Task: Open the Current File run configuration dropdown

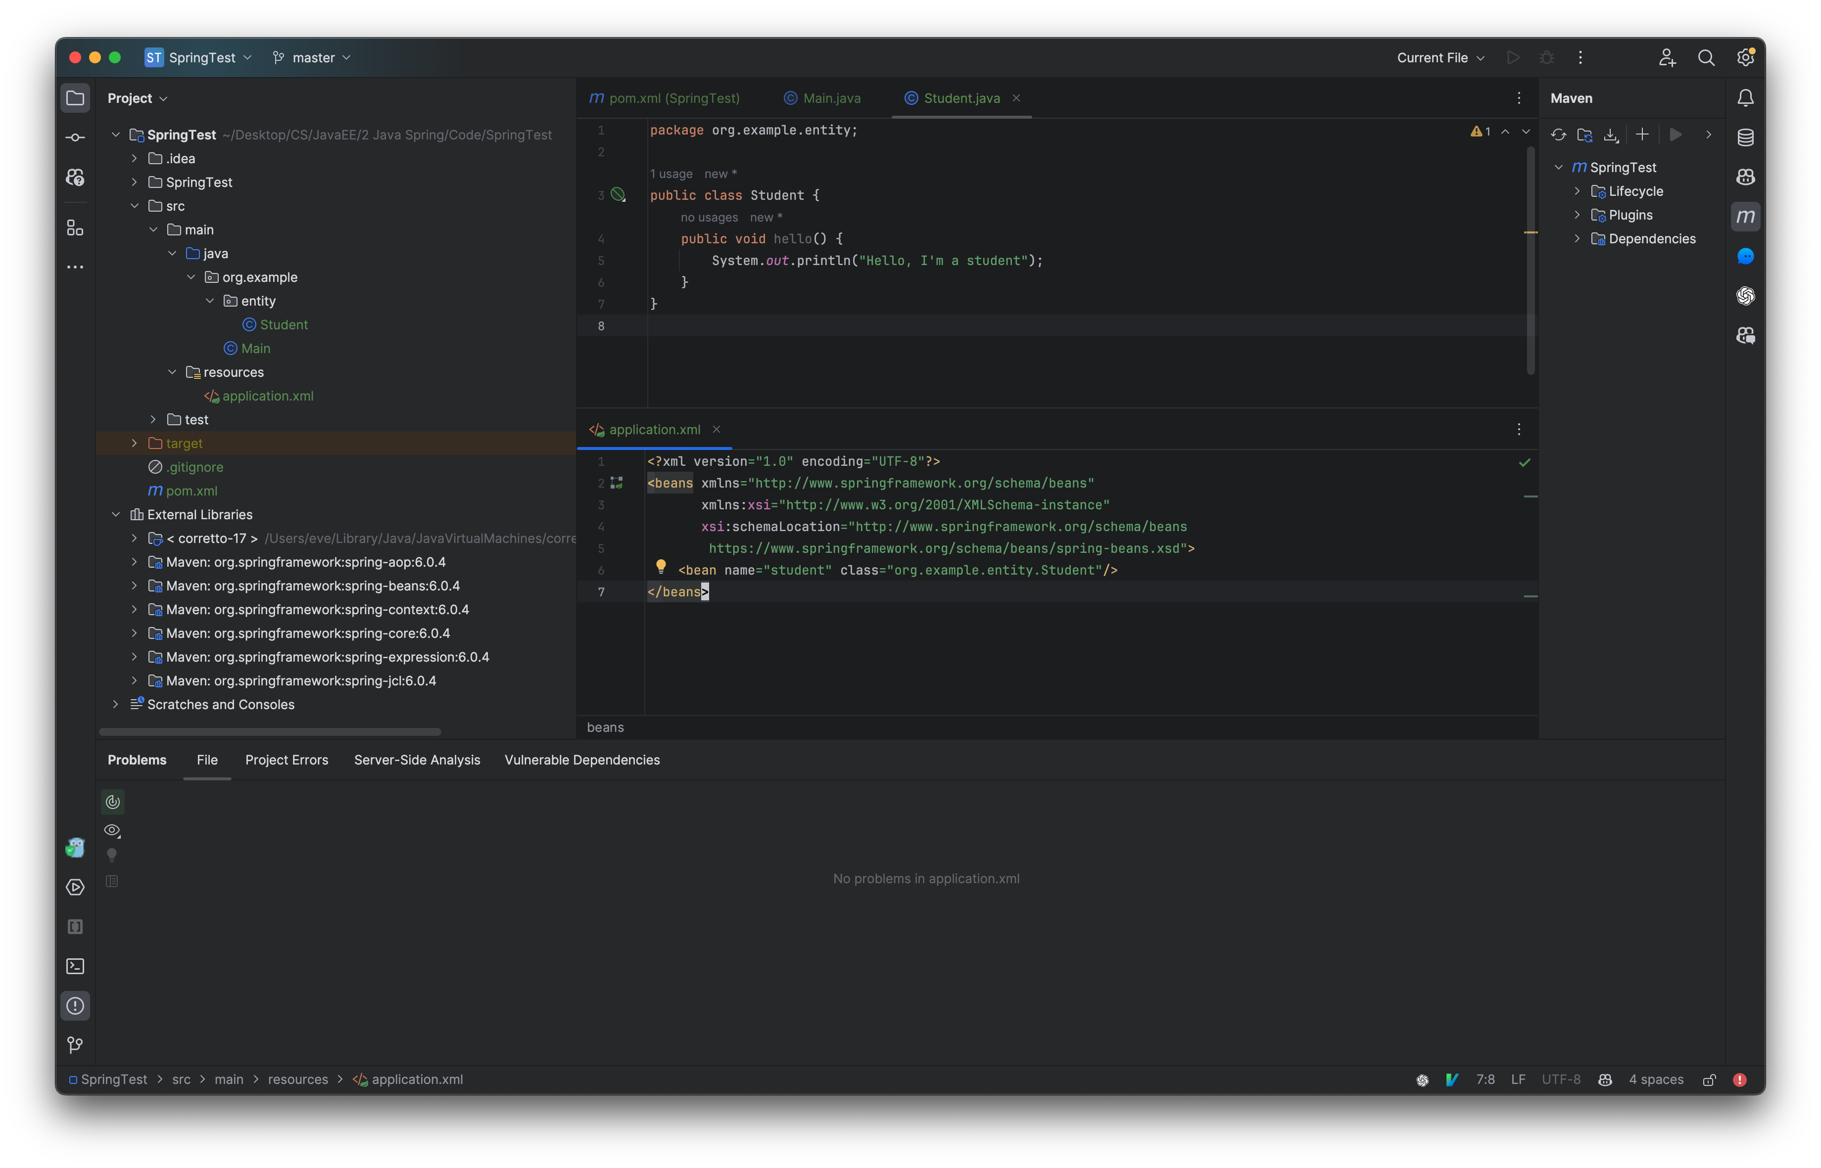Action: (x=1440, y=58)
